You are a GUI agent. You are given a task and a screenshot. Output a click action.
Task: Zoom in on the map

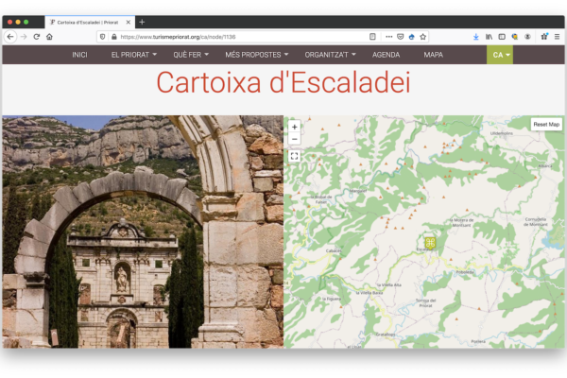(294, 127)
